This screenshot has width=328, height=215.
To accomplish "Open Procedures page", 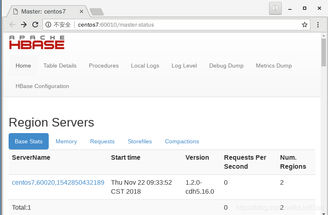I will pyautogui.click(x=104, y=66).
